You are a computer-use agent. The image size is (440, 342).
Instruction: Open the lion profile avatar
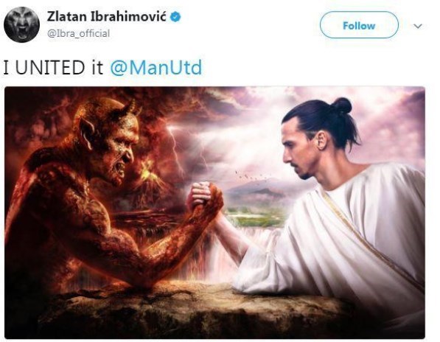[x=21, y=24]
